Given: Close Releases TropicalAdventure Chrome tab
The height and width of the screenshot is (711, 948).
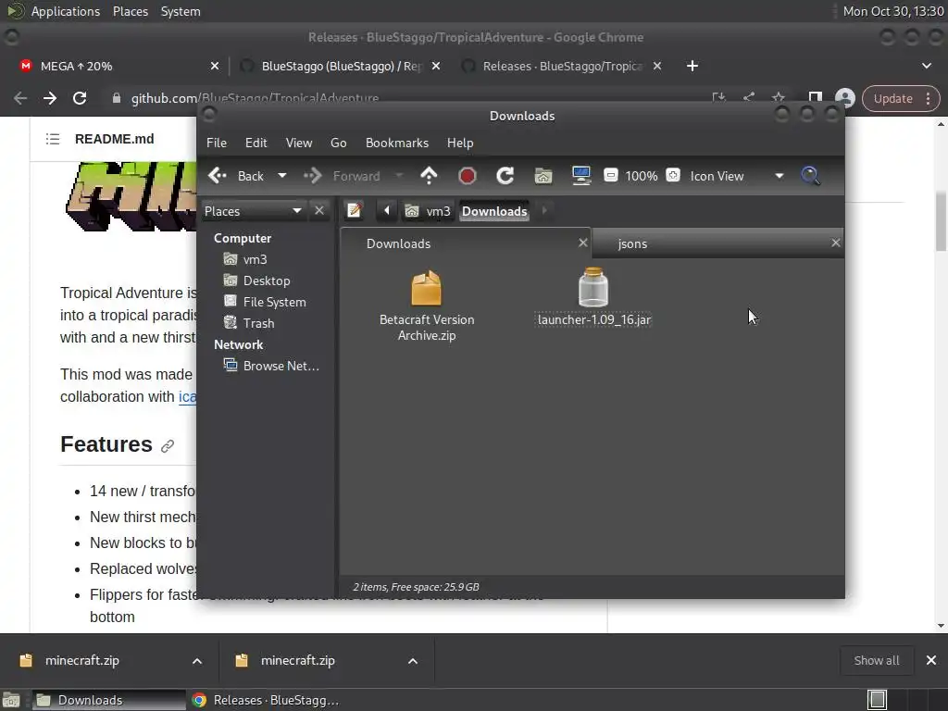Looking at the screenshot, I should coord(657,66).
